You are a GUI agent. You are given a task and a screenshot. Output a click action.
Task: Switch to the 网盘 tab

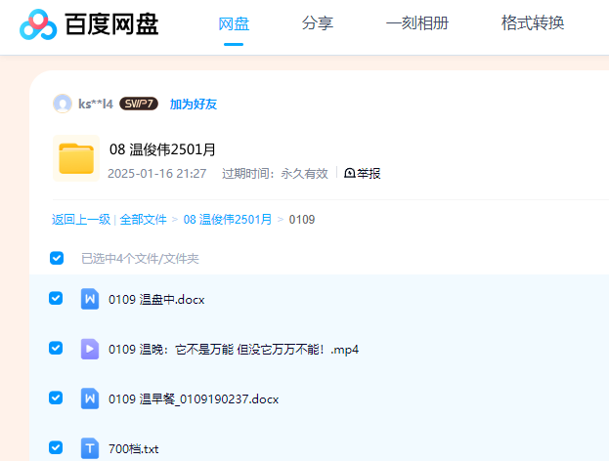234,24
